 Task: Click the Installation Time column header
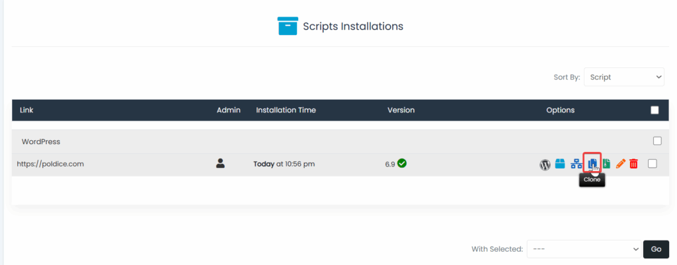(x=286, y=110)
